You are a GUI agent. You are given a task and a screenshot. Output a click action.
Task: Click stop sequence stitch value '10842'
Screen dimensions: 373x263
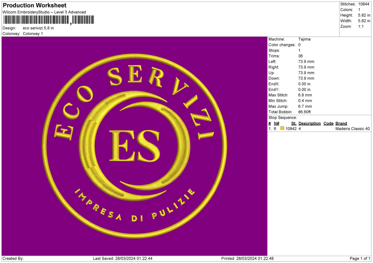[291, 129]
